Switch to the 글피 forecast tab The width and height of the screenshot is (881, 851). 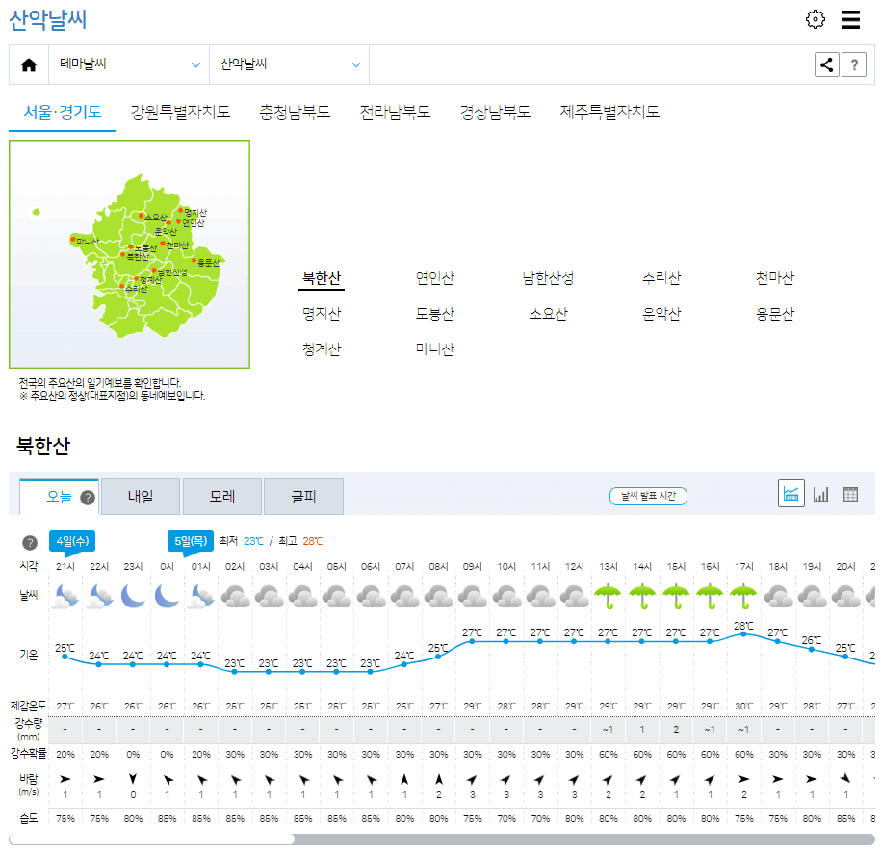pos(301,497)
